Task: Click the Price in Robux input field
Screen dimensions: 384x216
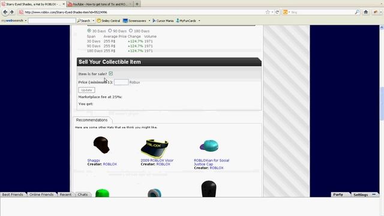Action: coord(121,82)
